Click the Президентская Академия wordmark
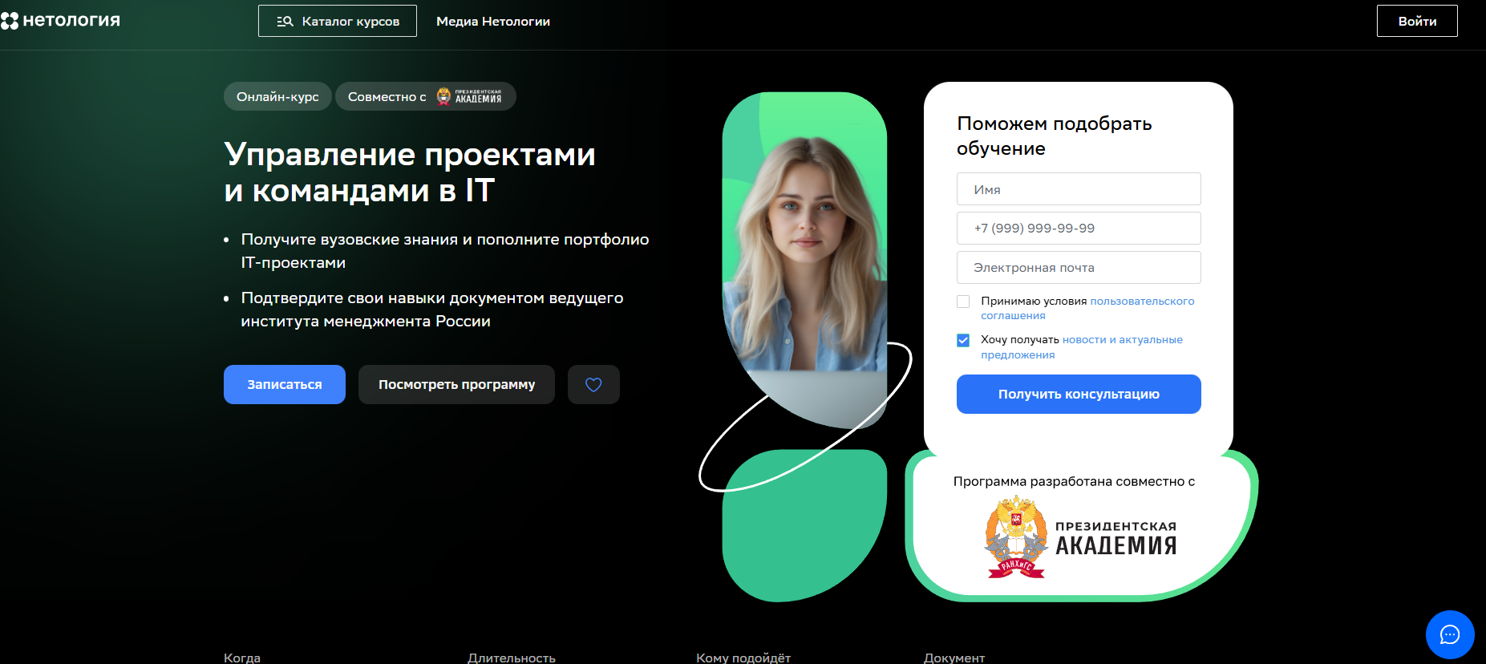 pyautogui.click(x=1116, y=539)
